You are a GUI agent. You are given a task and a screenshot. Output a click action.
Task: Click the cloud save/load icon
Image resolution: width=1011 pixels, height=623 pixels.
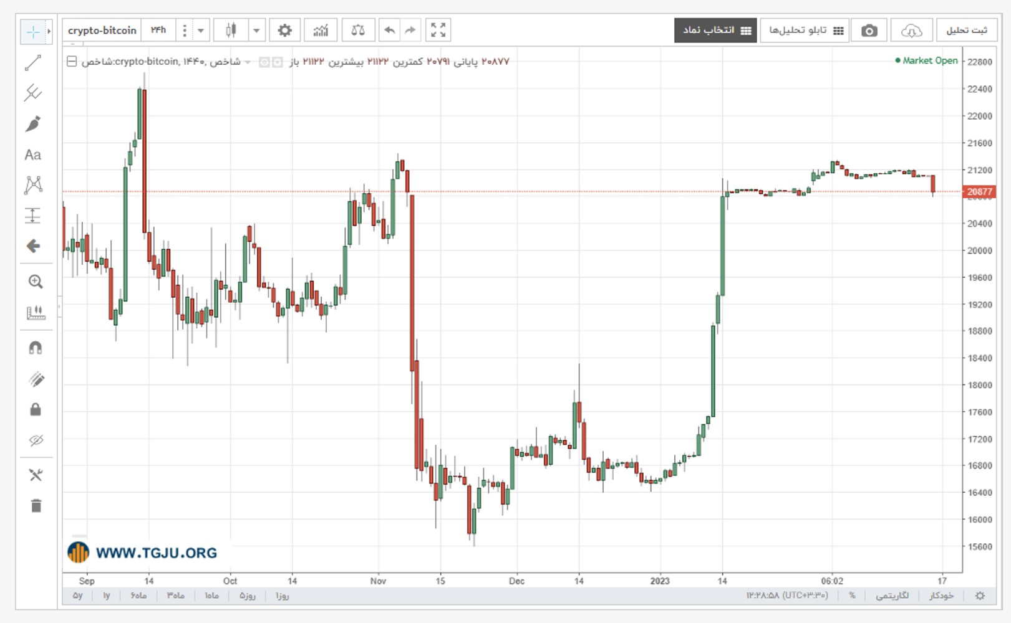tap(911, 31)
